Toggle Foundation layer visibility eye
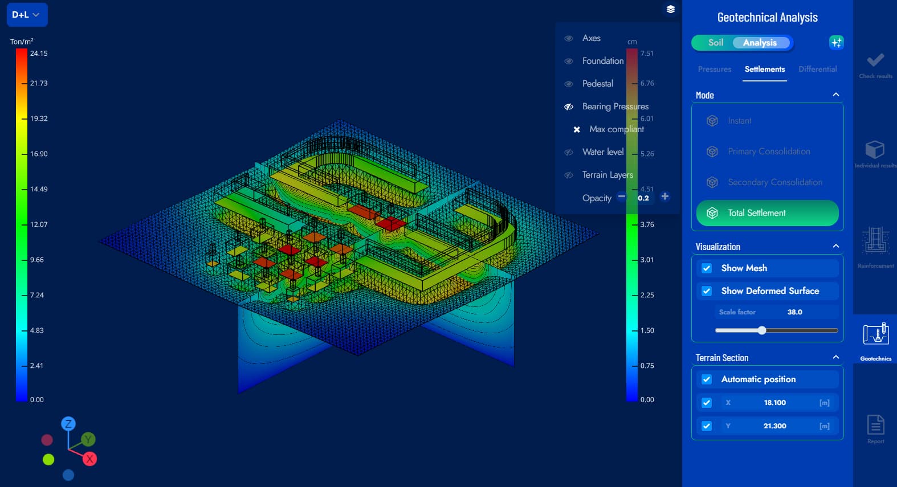 click(x=568, y=61)
